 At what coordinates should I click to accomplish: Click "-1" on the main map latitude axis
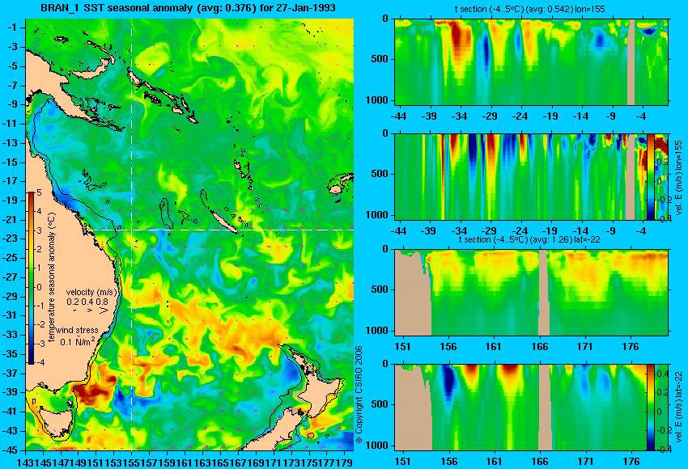(x=12, y=27)
